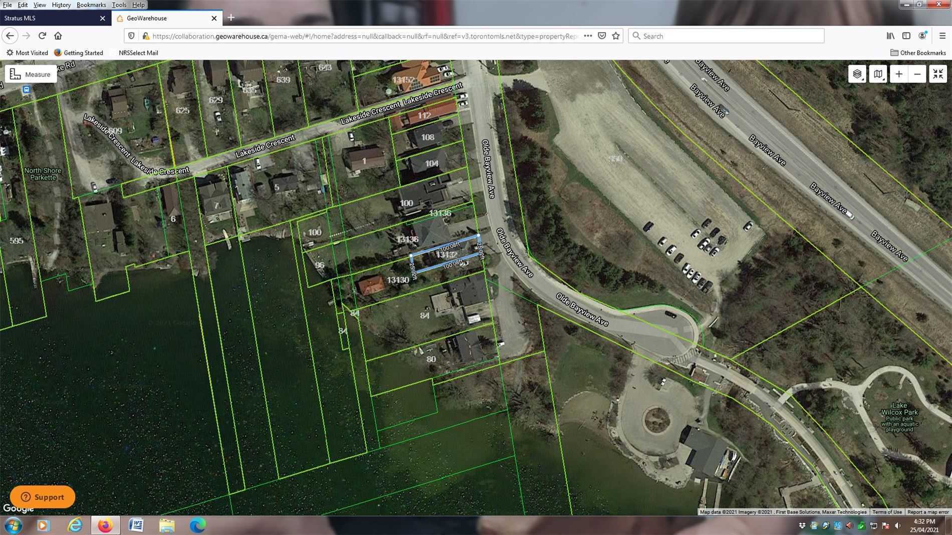The image size is (952, 535).
Task: Go to the browser home page
Action: (58, 36)
